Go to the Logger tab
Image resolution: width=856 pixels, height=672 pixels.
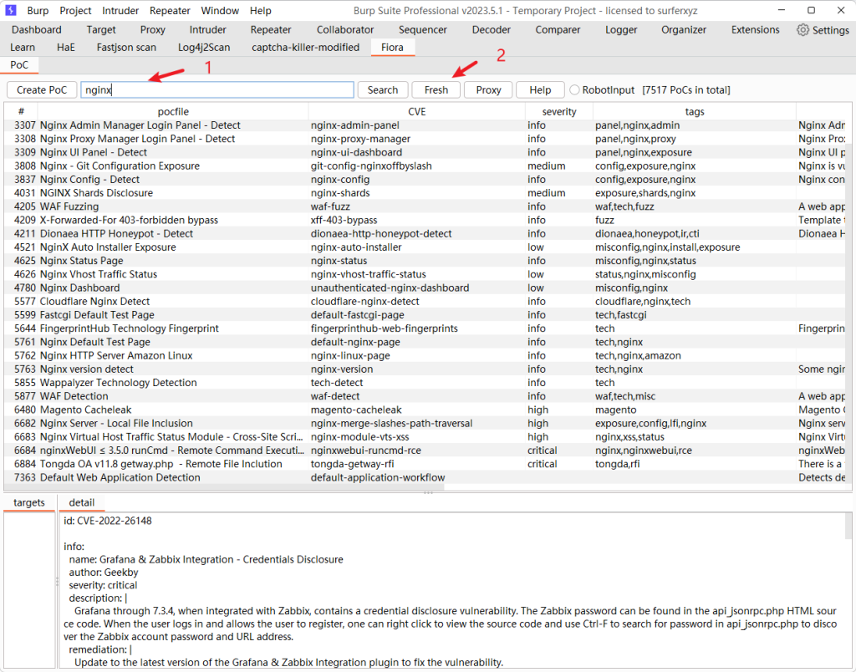click(622, 30)
